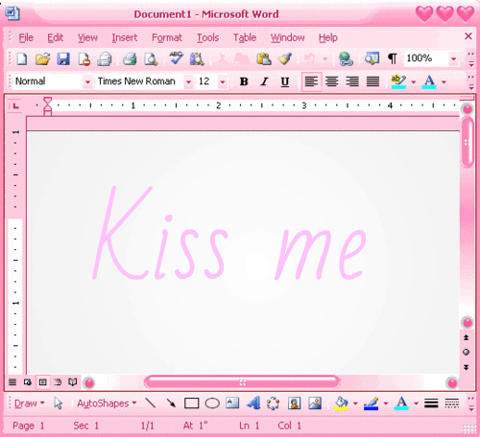
Task: Run Spelling and Grammar check icon
Action: [176, 58]
